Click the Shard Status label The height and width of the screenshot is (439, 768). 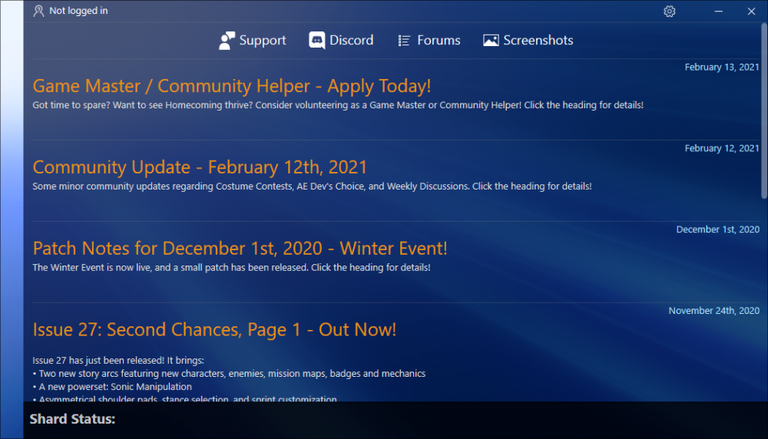[72, 419]
